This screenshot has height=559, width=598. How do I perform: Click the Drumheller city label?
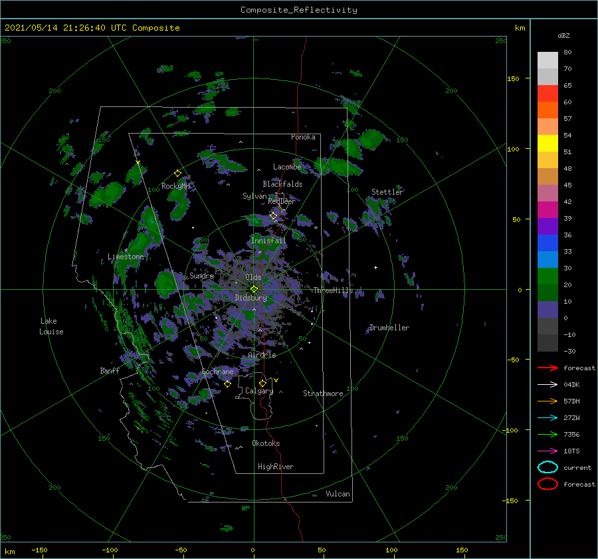point(389,328)
